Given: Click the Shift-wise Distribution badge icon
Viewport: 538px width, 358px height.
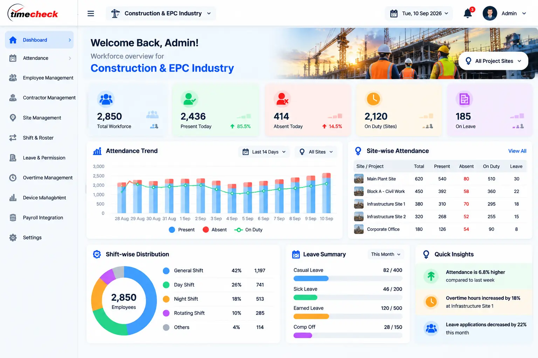Looking at the screenshot, I should tap(97, 254).
